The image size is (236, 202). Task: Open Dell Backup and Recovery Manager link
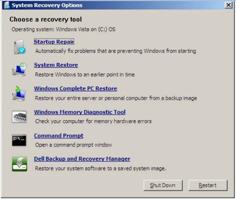tap(82, 159)
